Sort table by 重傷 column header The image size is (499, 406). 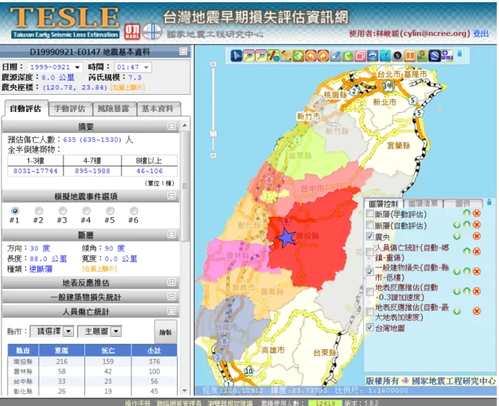[61, 350]
